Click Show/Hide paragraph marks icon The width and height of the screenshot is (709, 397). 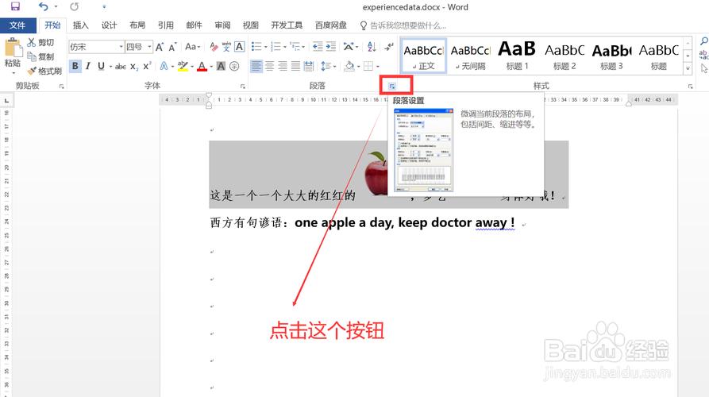(x=389, y=46)
